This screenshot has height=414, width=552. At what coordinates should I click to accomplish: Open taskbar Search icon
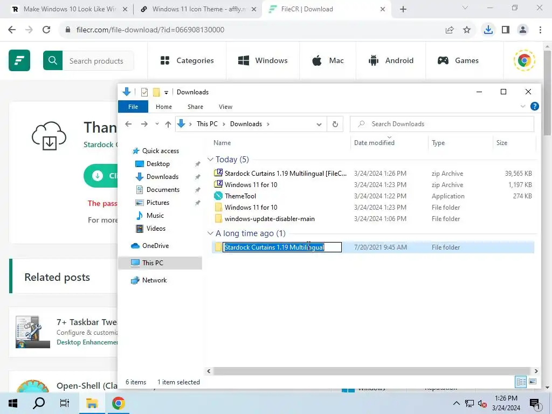pyautogui.click(x=39, y=403)
